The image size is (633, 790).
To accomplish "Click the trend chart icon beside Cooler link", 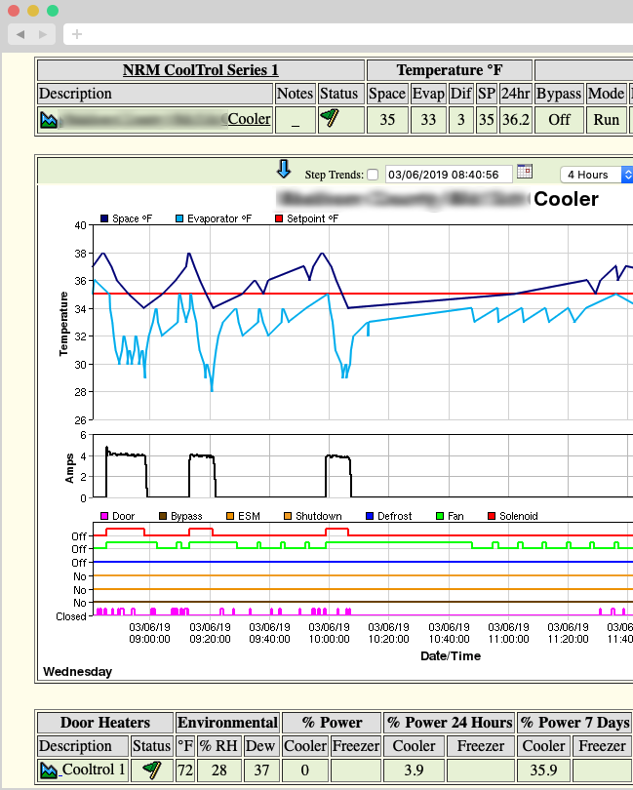I will tap(49, 120).
